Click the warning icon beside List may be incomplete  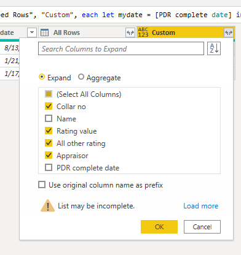(47, 206)
